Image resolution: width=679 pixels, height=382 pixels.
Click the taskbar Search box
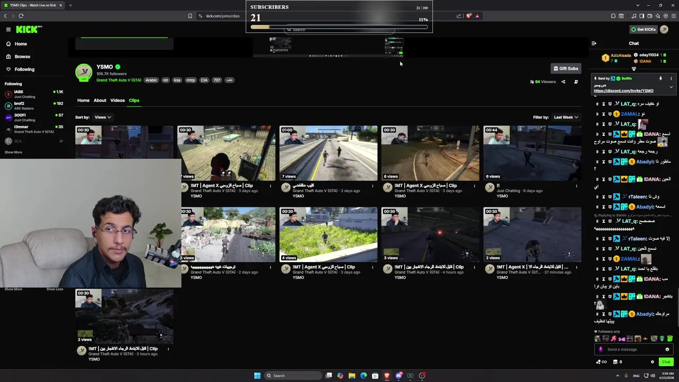pyautogui.click(x=293, y=376)
